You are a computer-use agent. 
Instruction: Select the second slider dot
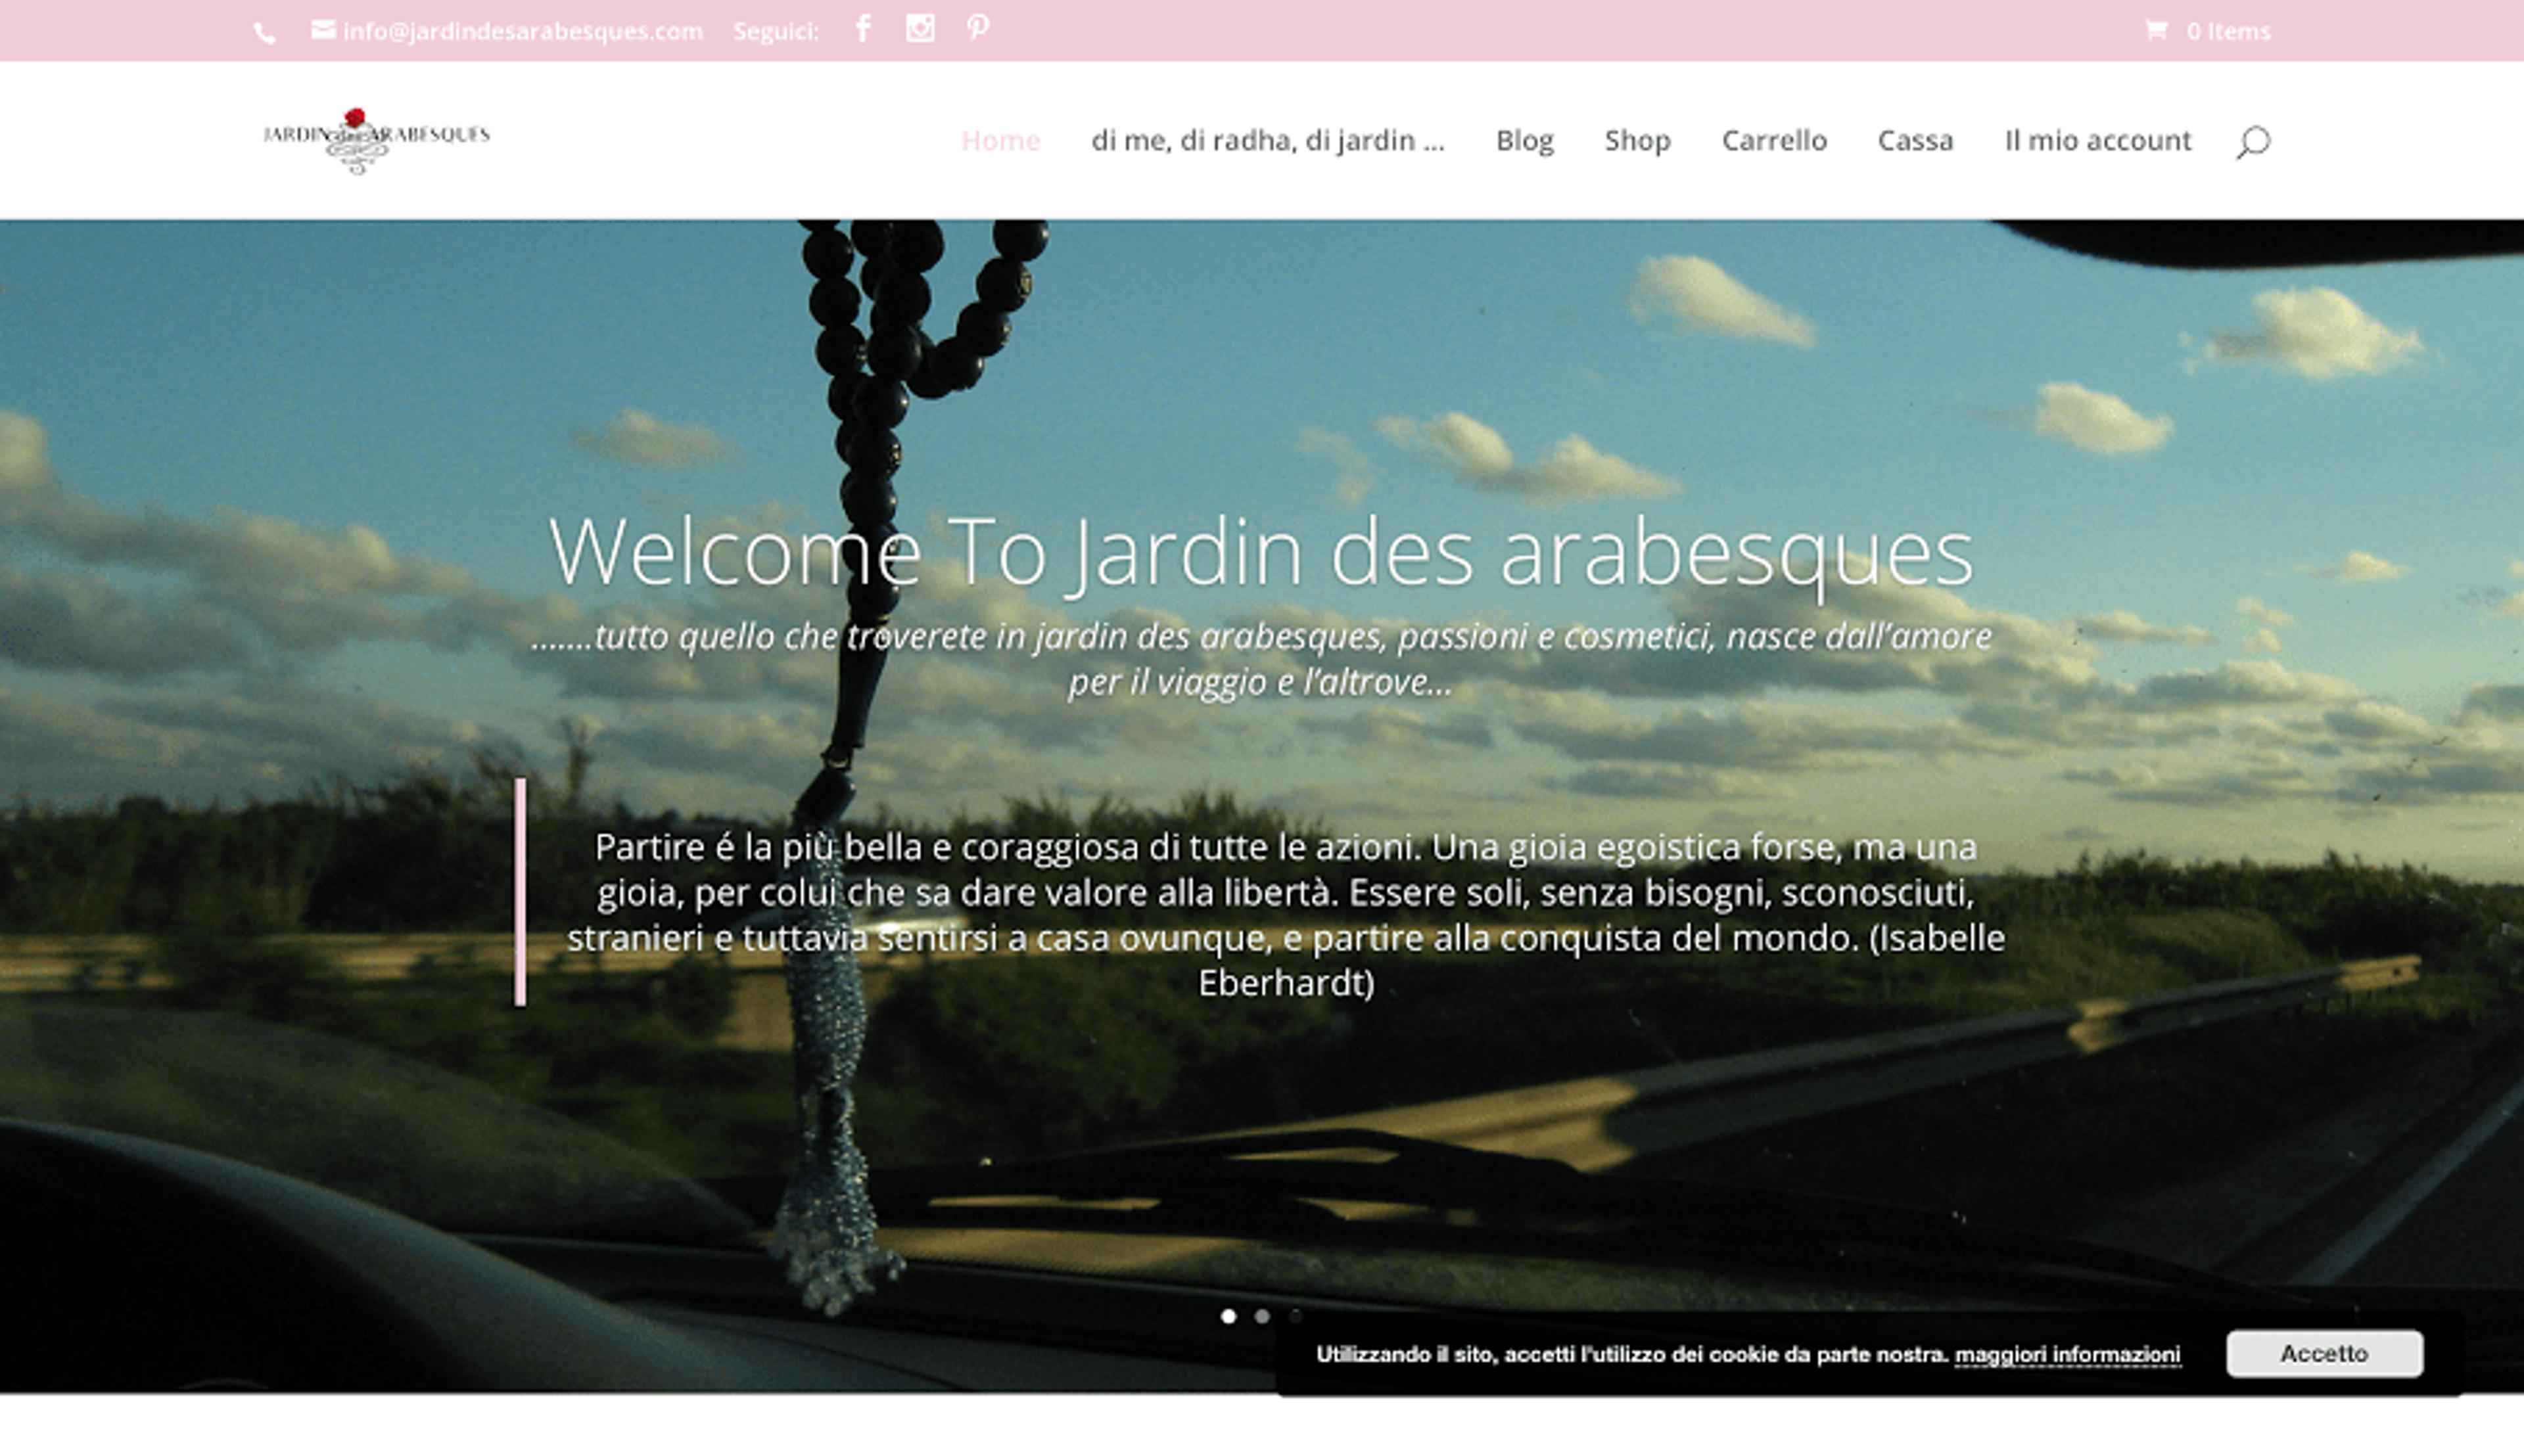click(x=1263, y=1316)
